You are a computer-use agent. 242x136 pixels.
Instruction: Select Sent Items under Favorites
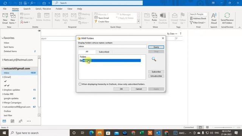click(9, 47)
